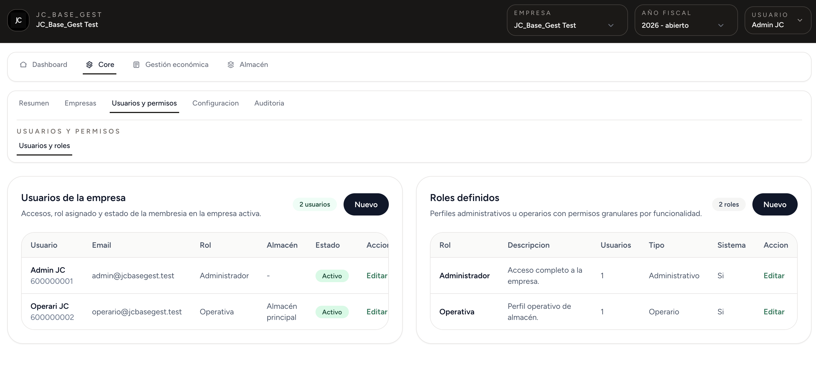The image size is (816, 391).
Task: Click description 'Perfil operativo de almacén.'
Action: click(x=539, y=312)
